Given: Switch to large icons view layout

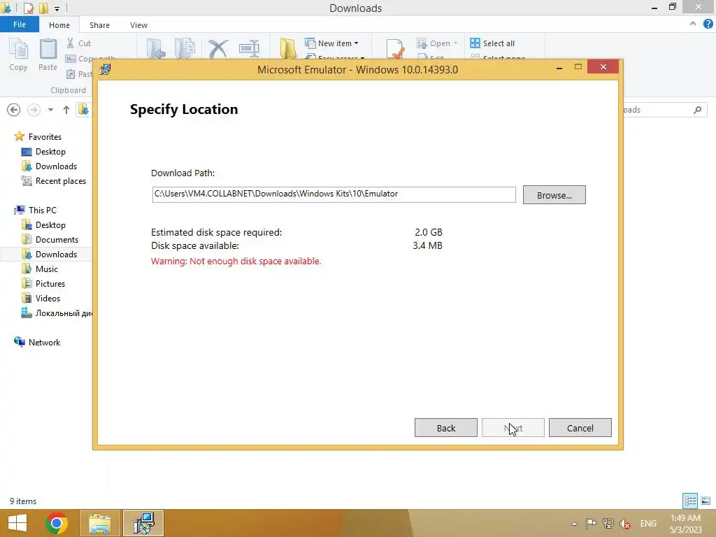Looking at the screenshot, I should click(x=706, y=501).
